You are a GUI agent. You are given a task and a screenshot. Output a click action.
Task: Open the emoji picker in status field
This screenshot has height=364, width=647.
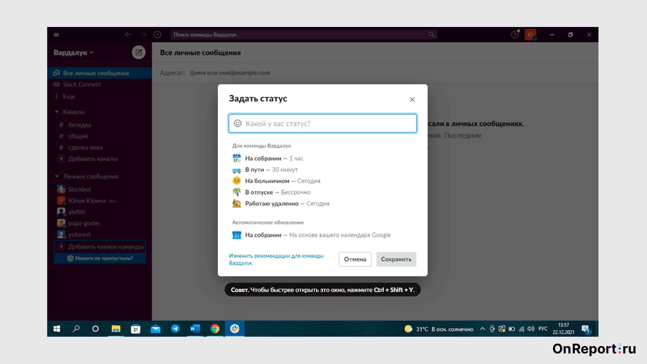coord(238,123)
